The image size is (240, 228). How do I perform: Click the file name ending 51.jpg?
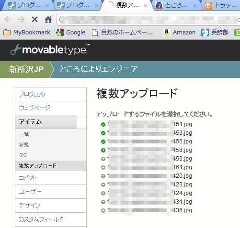pyautogui.click(x=149, y=124)
